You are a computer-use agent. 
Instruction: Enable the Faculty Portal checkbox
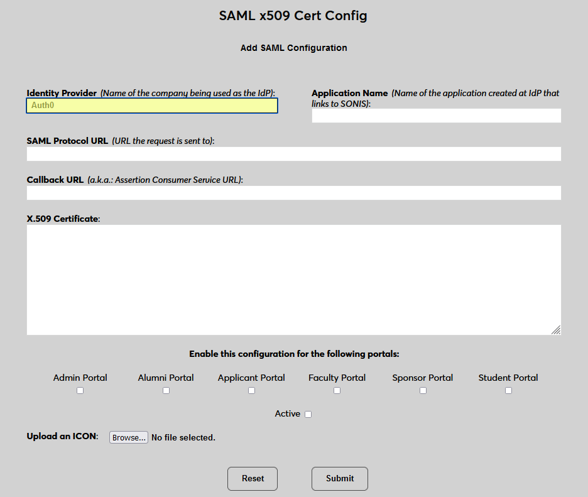point(337,390)
